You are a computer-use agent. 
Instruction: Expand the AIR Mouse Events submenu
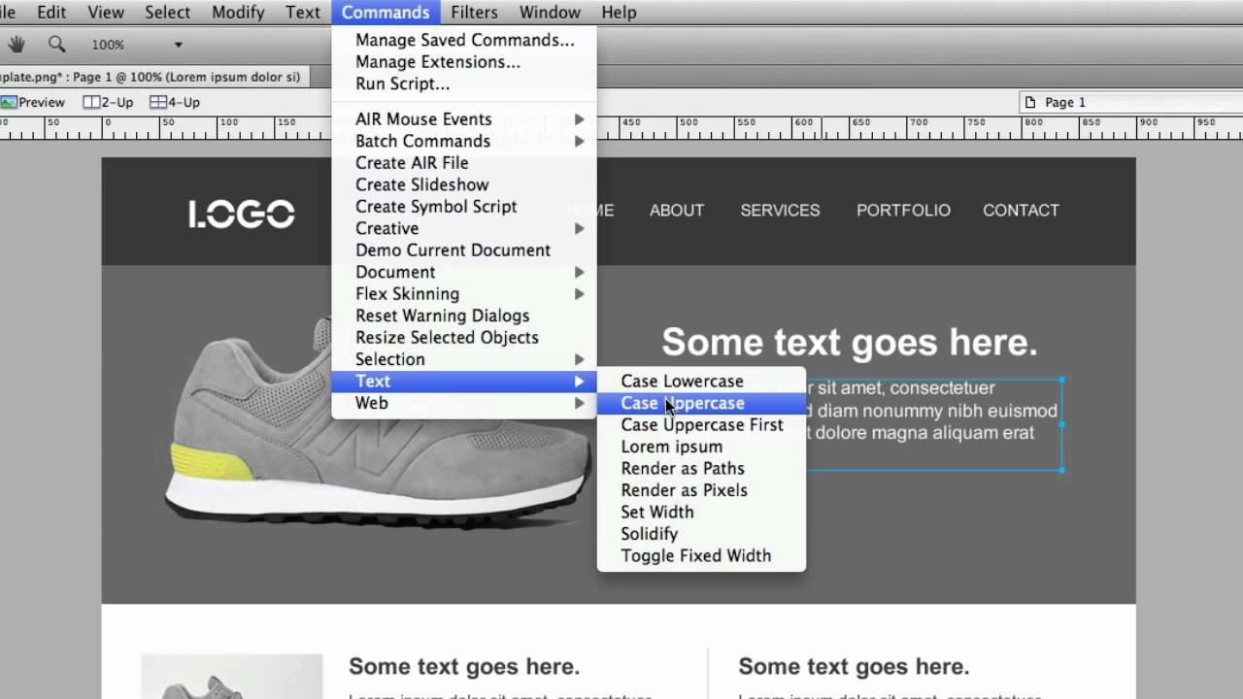[464, 119]
